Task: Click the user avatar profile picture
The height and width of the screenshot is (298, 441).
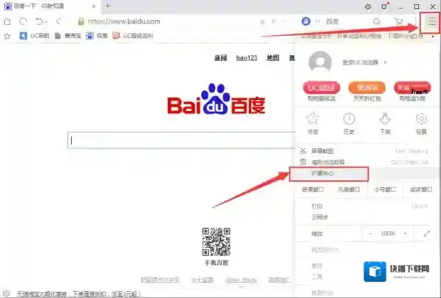Action: 319,63
